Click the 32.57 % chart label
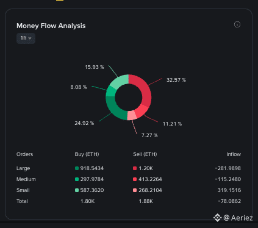The image size is (258, 228). click(176, 80)
